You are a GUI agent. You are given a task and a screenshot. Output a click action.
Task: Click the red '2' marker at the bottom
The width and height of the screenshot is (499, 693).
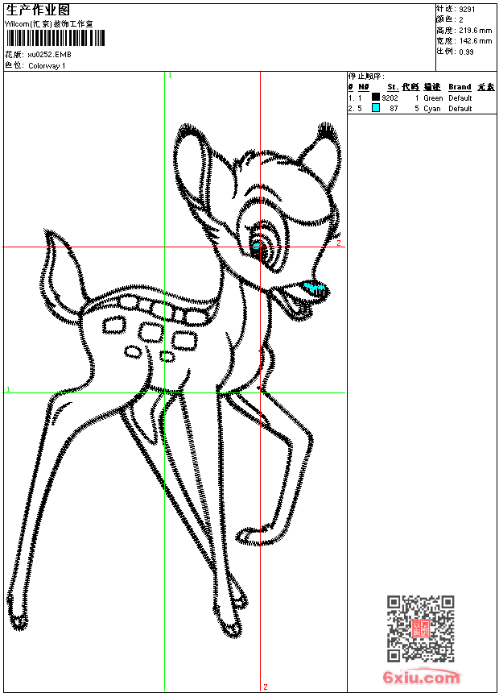click(266, 687)
